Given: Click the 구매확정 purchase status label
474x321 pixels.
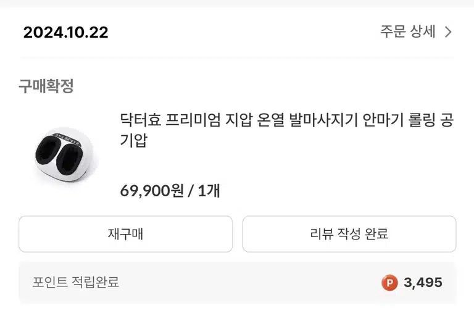Looking at the screenshot, I should tap(46, 86).
